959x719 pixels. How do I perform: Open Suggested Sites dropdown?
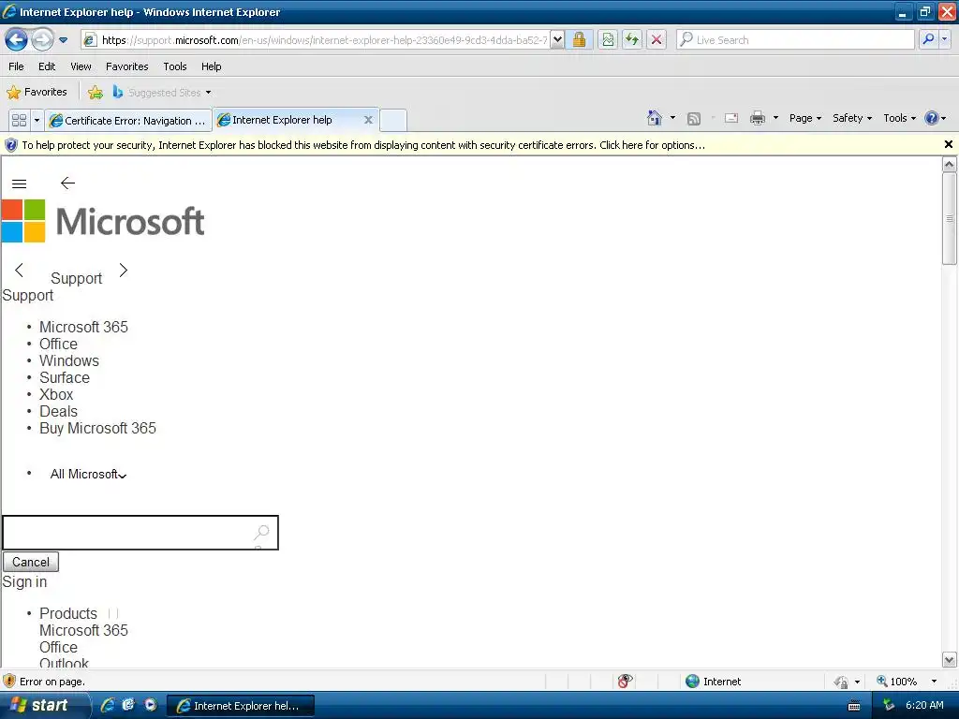click(x=162, y=93)
